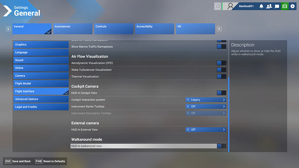Click Reset to Defaults button
Viewport: 299px width, 168px height.
pos(50,162)
